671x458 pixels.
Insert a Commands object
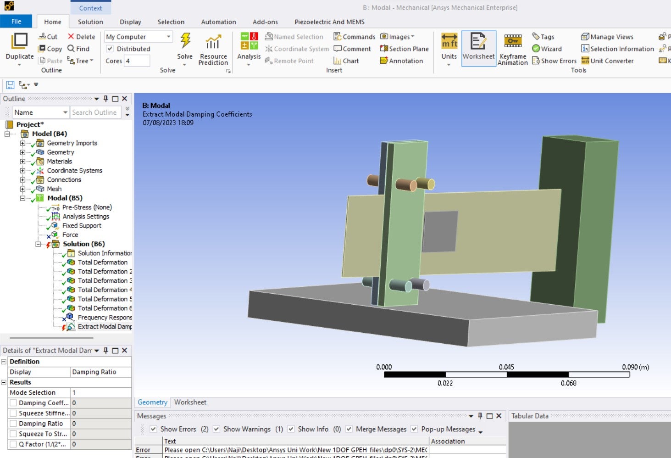354,37
